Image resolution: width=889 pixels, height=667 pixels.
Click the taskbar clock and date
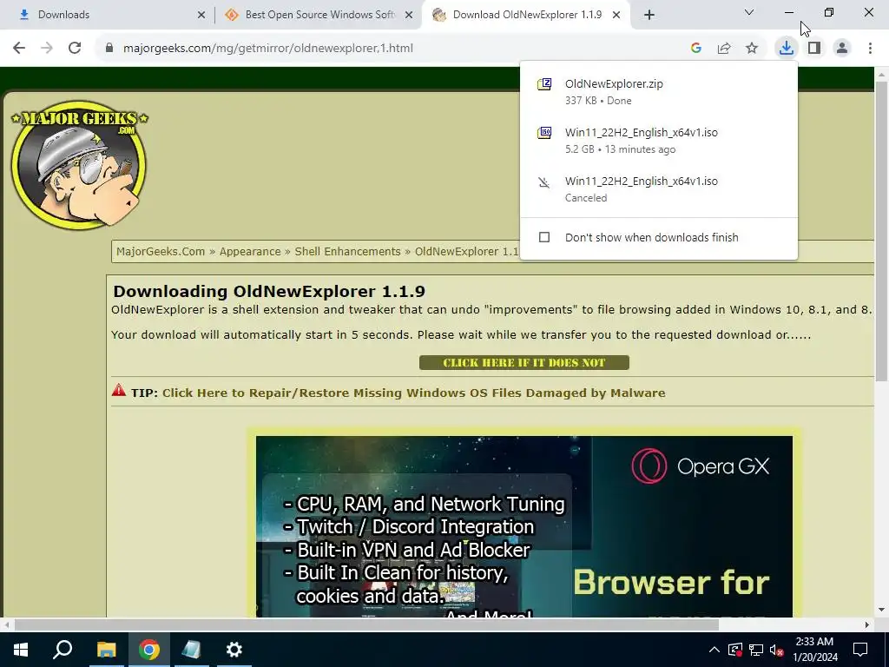(x=814, y=650)
